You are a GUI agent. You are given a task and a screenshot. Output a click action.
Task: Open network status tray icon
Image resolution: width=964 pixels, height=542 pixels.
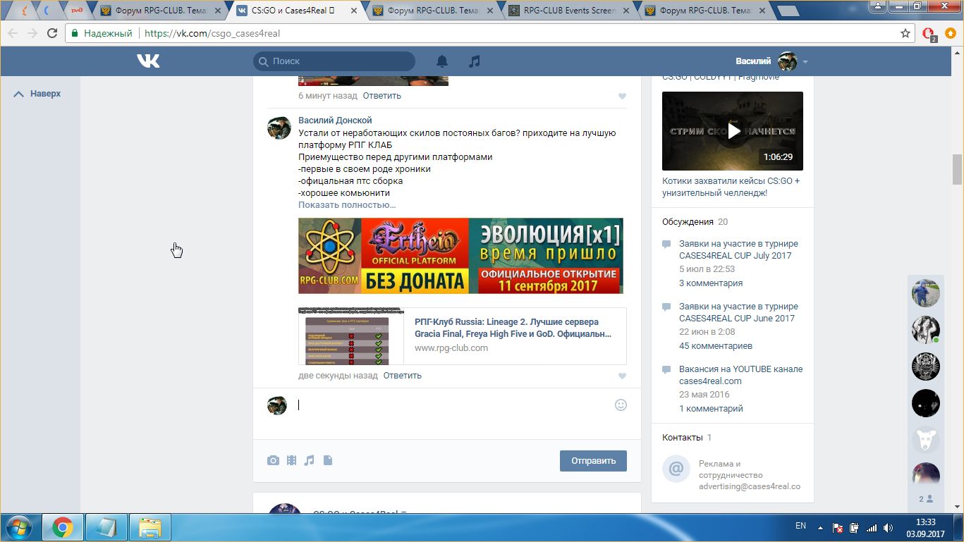click(872, 528)
